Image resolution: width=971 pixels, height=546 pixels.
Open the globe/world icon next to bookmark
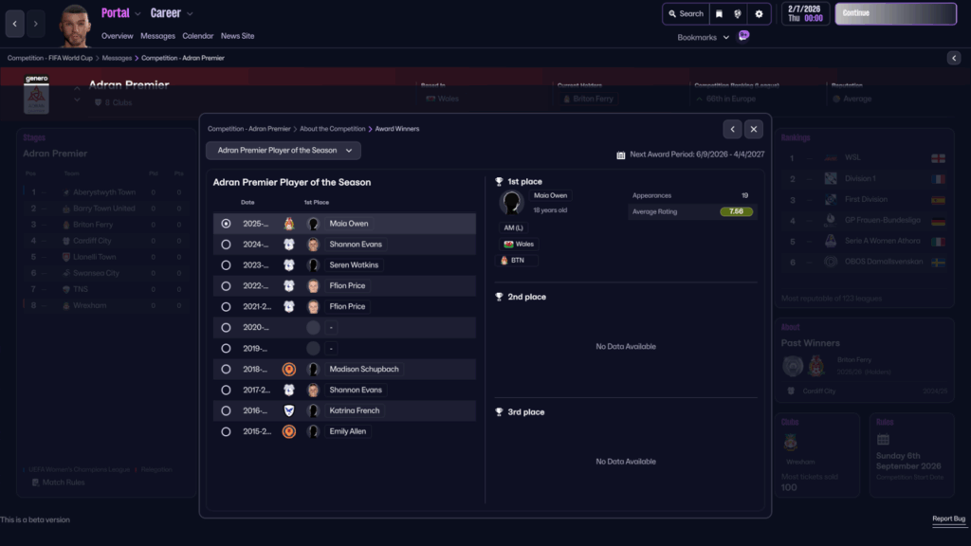tap(738, 14)
